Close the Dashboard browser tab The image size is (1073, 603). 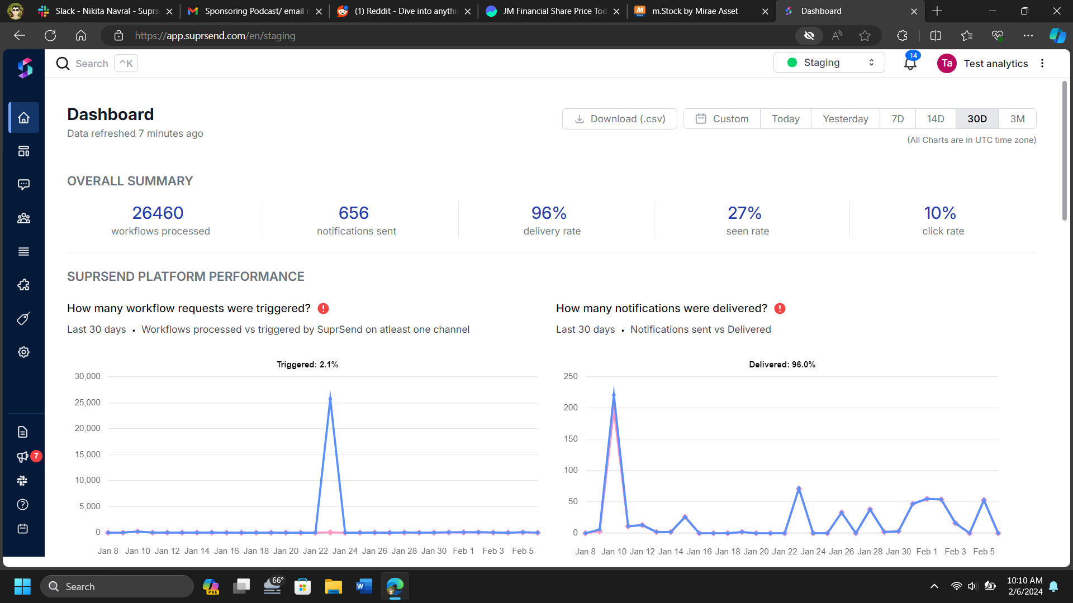[x=914, y=11]
